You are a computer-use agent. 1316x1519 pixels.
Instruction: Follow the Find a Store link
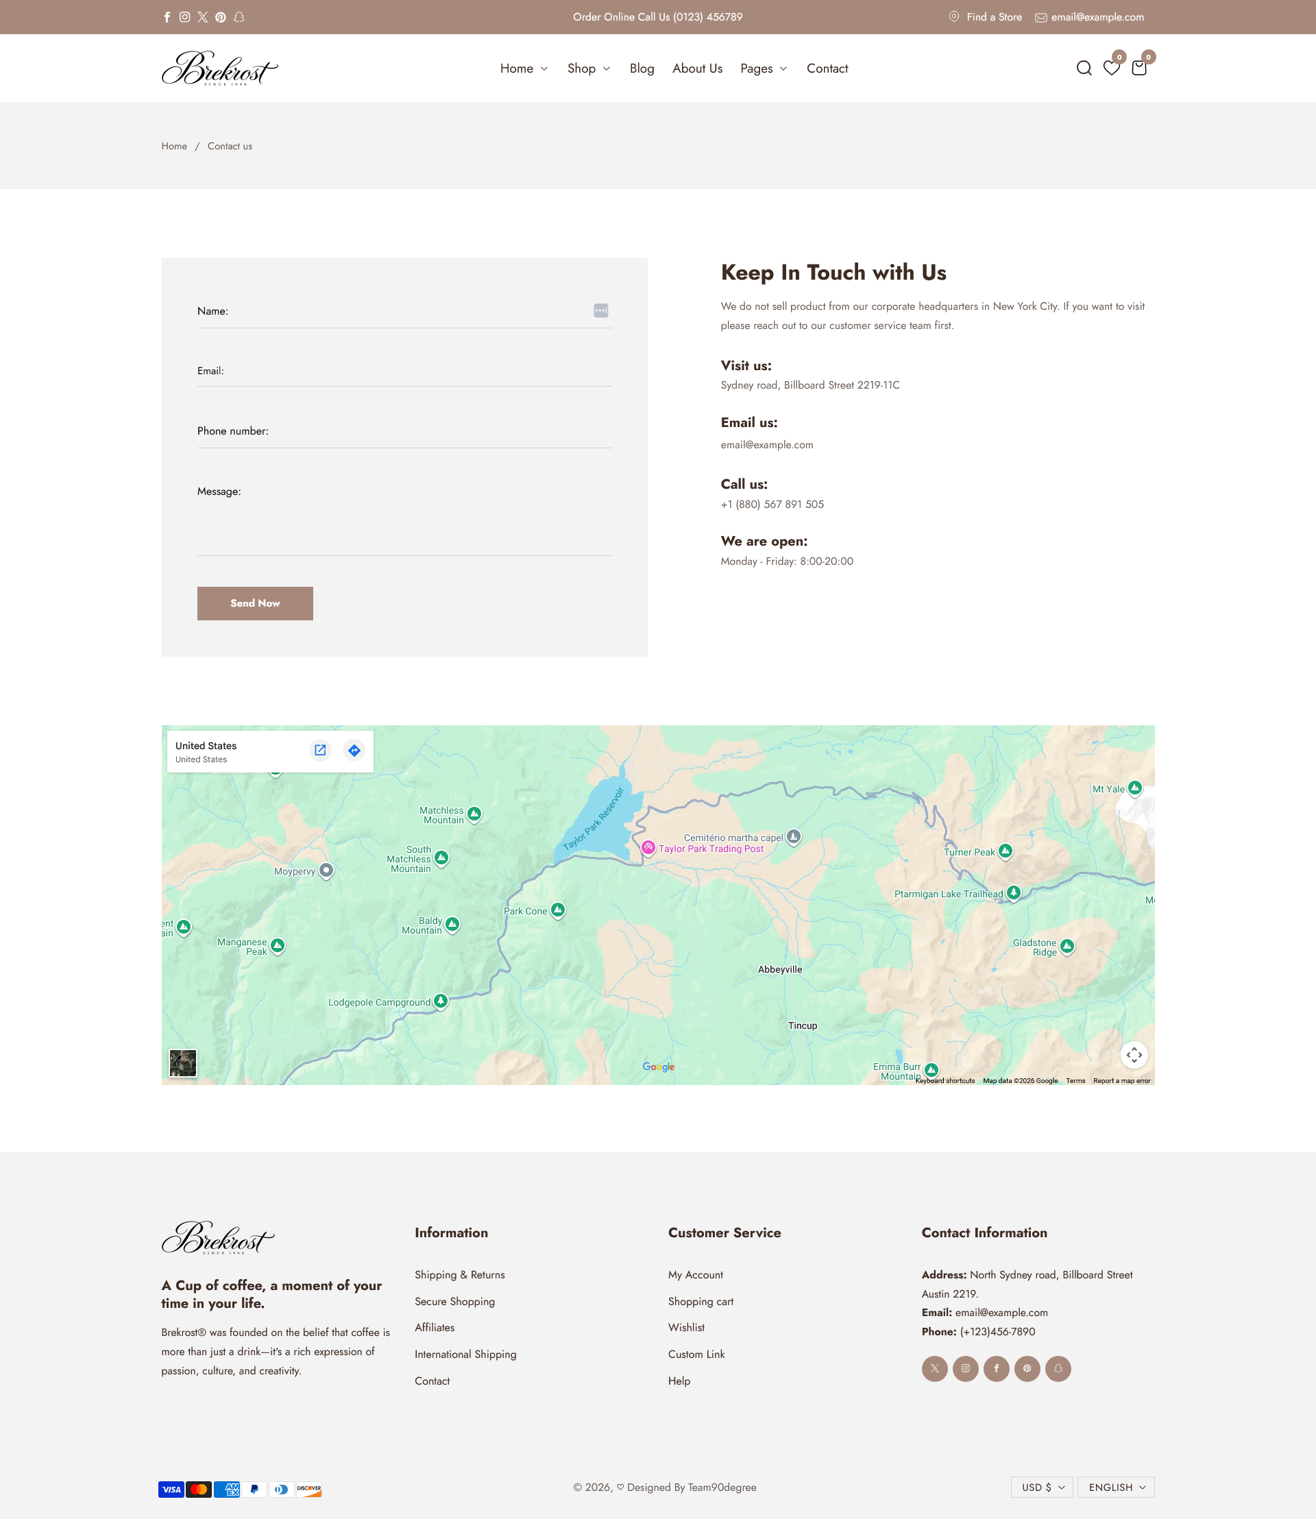[x=986, y=17]
